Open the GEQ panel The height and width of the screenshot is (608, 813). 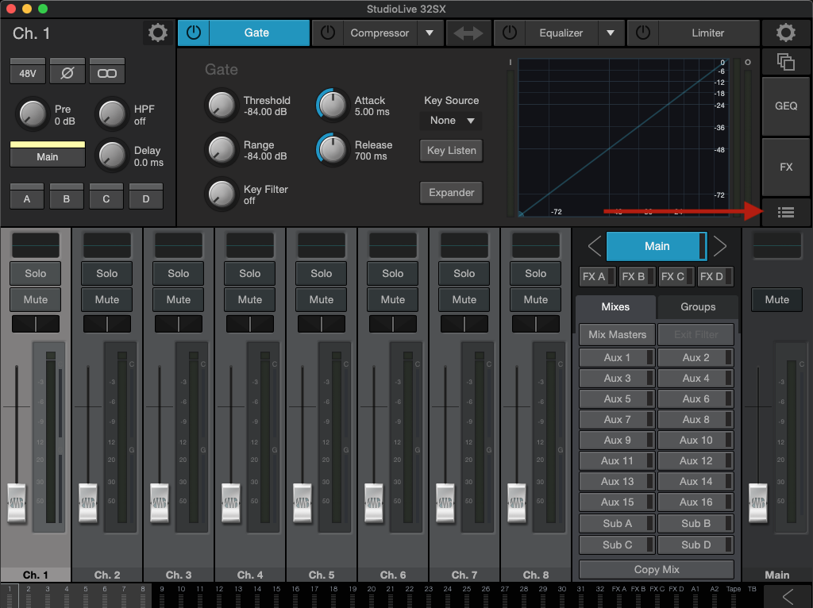coord(785,106)
